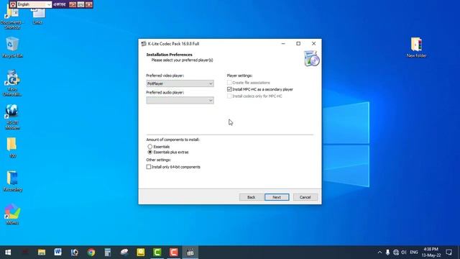This screenshot has height=259, width=460.
Task: Open the Documents Shortcut desktop icon
Action: 12,18
